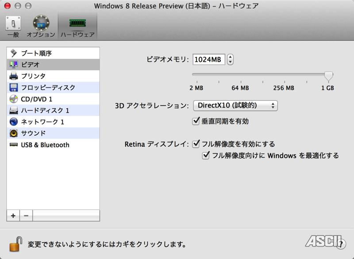Image resolution: width=354 pixels, height=259 pixels.
Task: Select フロッピーディスク in the hardware list
Action: click(x=53, y=88)
